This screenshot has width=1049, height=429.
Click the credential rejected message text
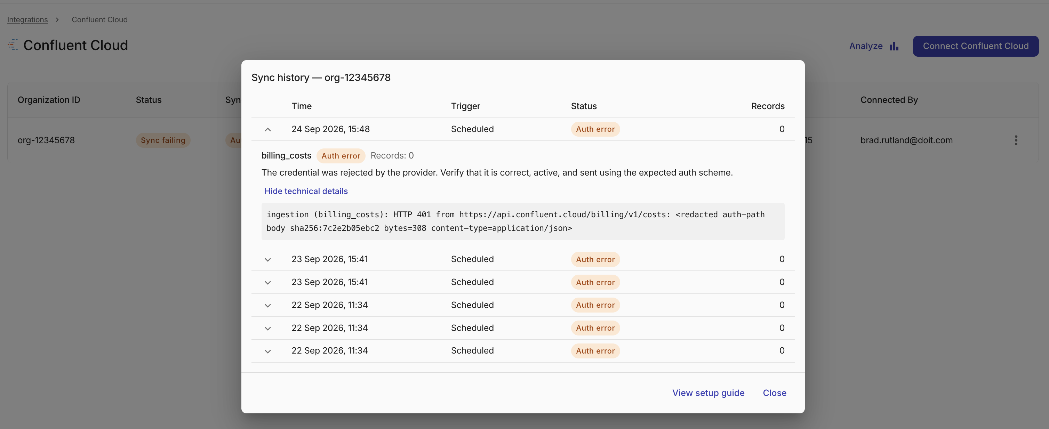[x=497, y=172]
